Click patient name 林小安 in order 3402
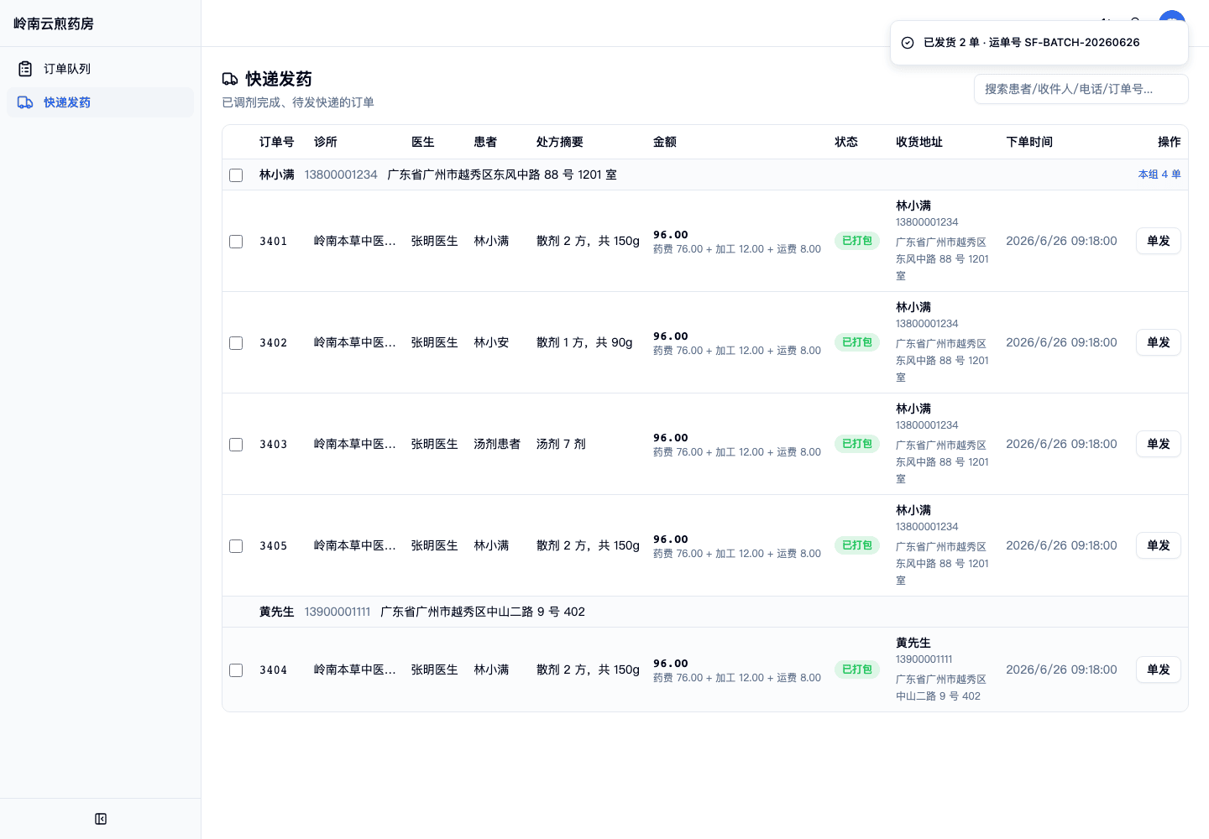The image size is (1209, 839). point(491,342)
